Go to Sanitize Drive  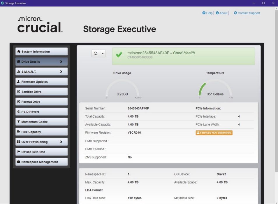point(41,92)
